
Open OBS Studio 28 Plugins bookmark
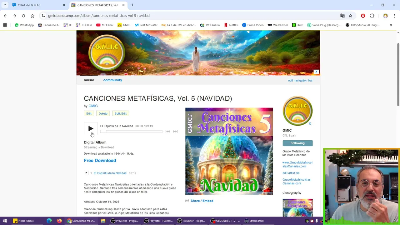coord(362,25)
